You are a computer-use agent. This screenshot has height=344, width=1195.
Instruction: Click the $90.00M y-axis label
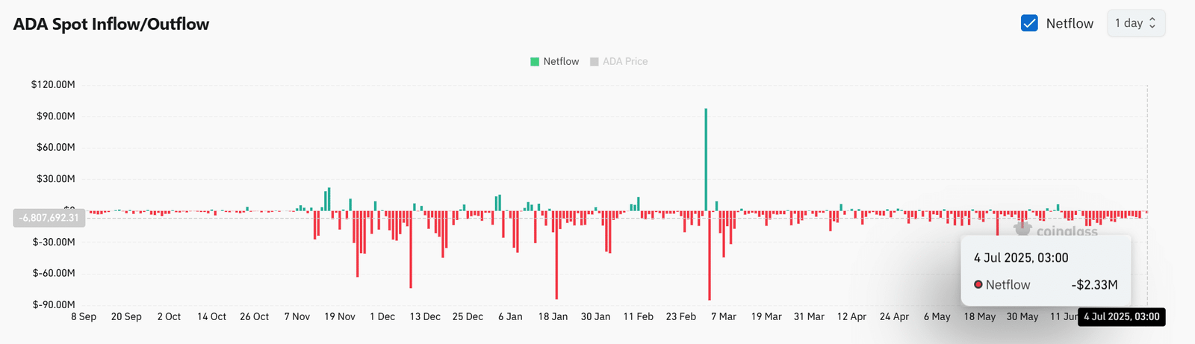click(55, 116)
